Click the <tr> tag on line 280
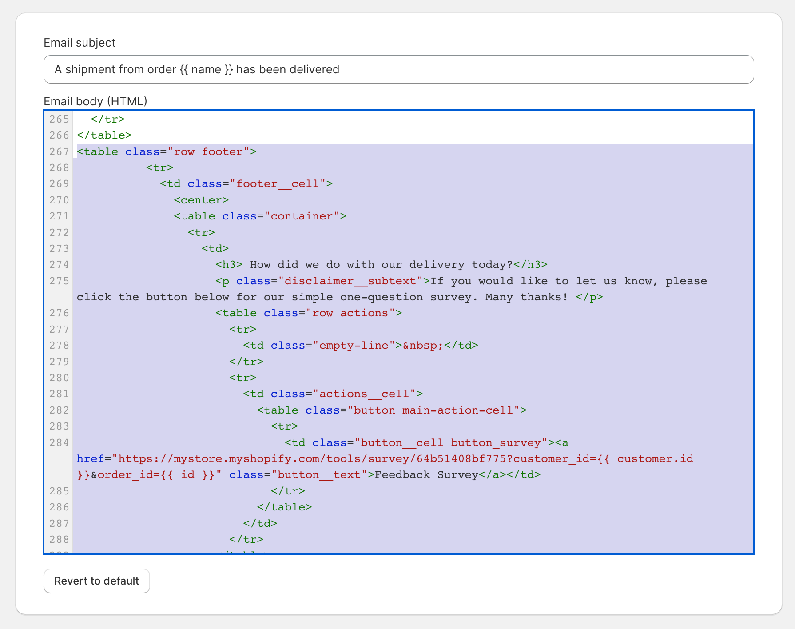795x629 pixels. point(243,378)
